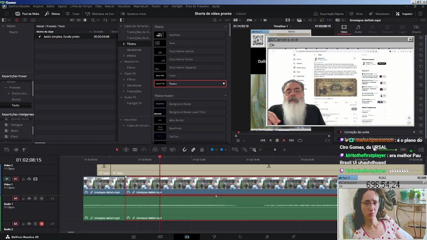Solo the Audio 1 track

point(35,198)
